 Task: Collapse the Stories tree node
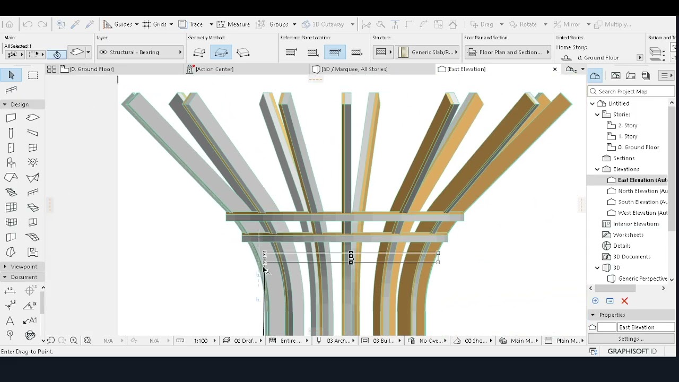[x=597, y=115]
